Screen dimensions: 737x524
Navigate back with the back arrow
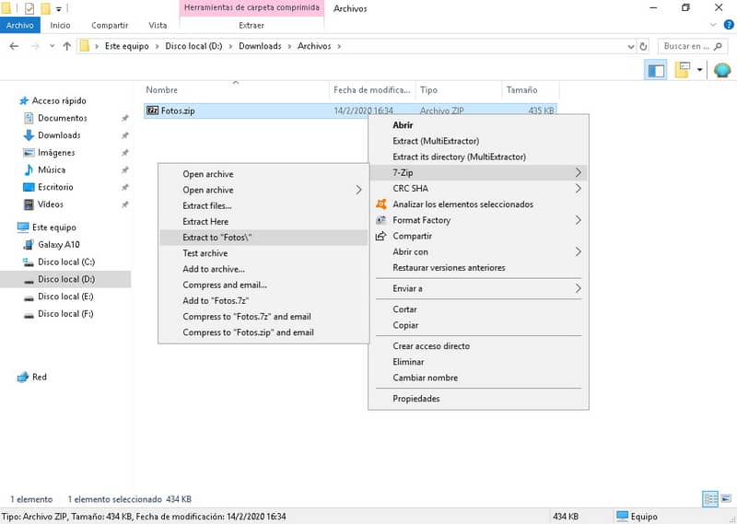pos(14,46)
